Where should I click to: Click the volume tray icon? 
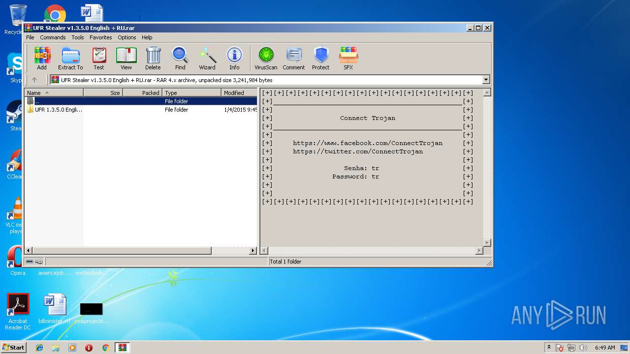pos(583,348)
